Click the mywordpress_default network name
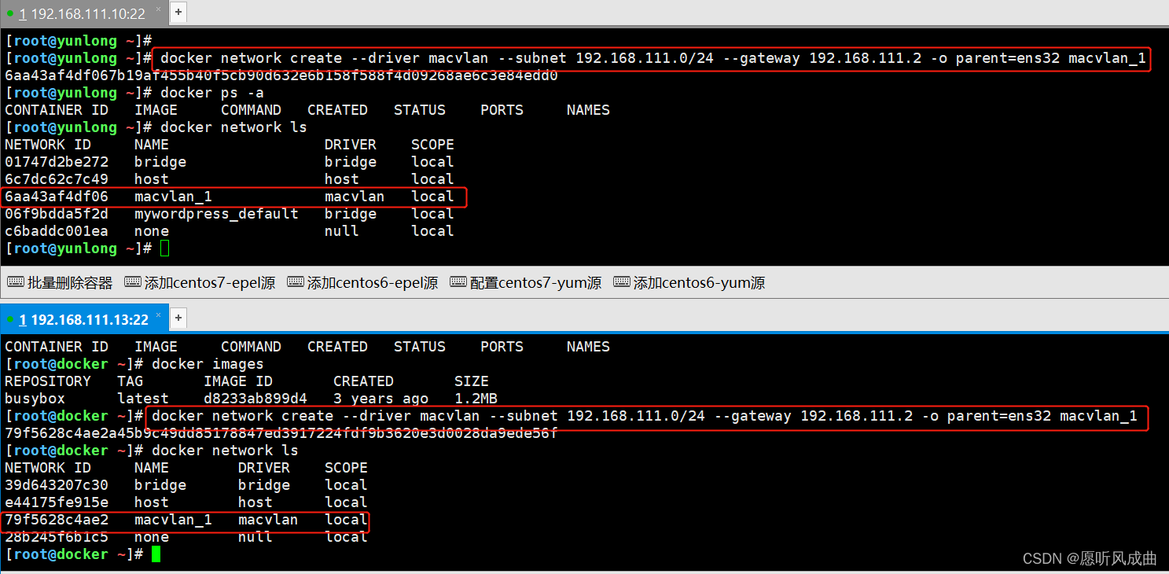 pyautogui.click(x=216, y=214)
